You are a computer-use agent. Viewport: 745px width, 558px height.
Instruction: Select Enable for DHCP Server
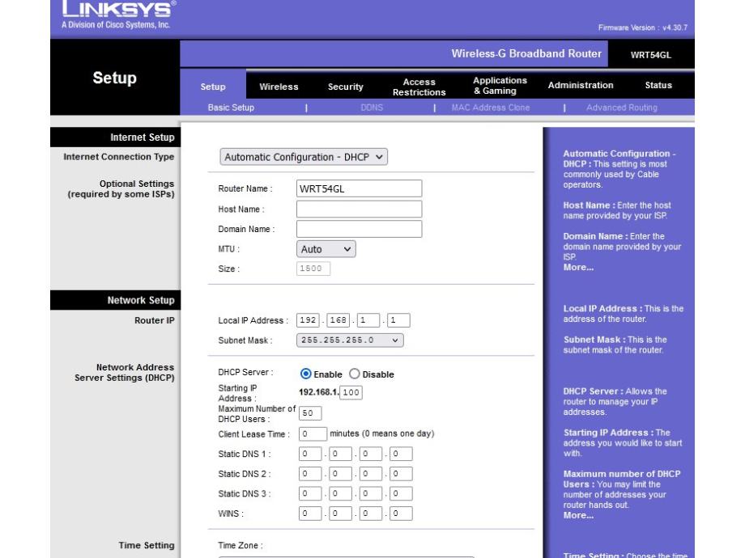pyautogui.click(x=306, y=374)
